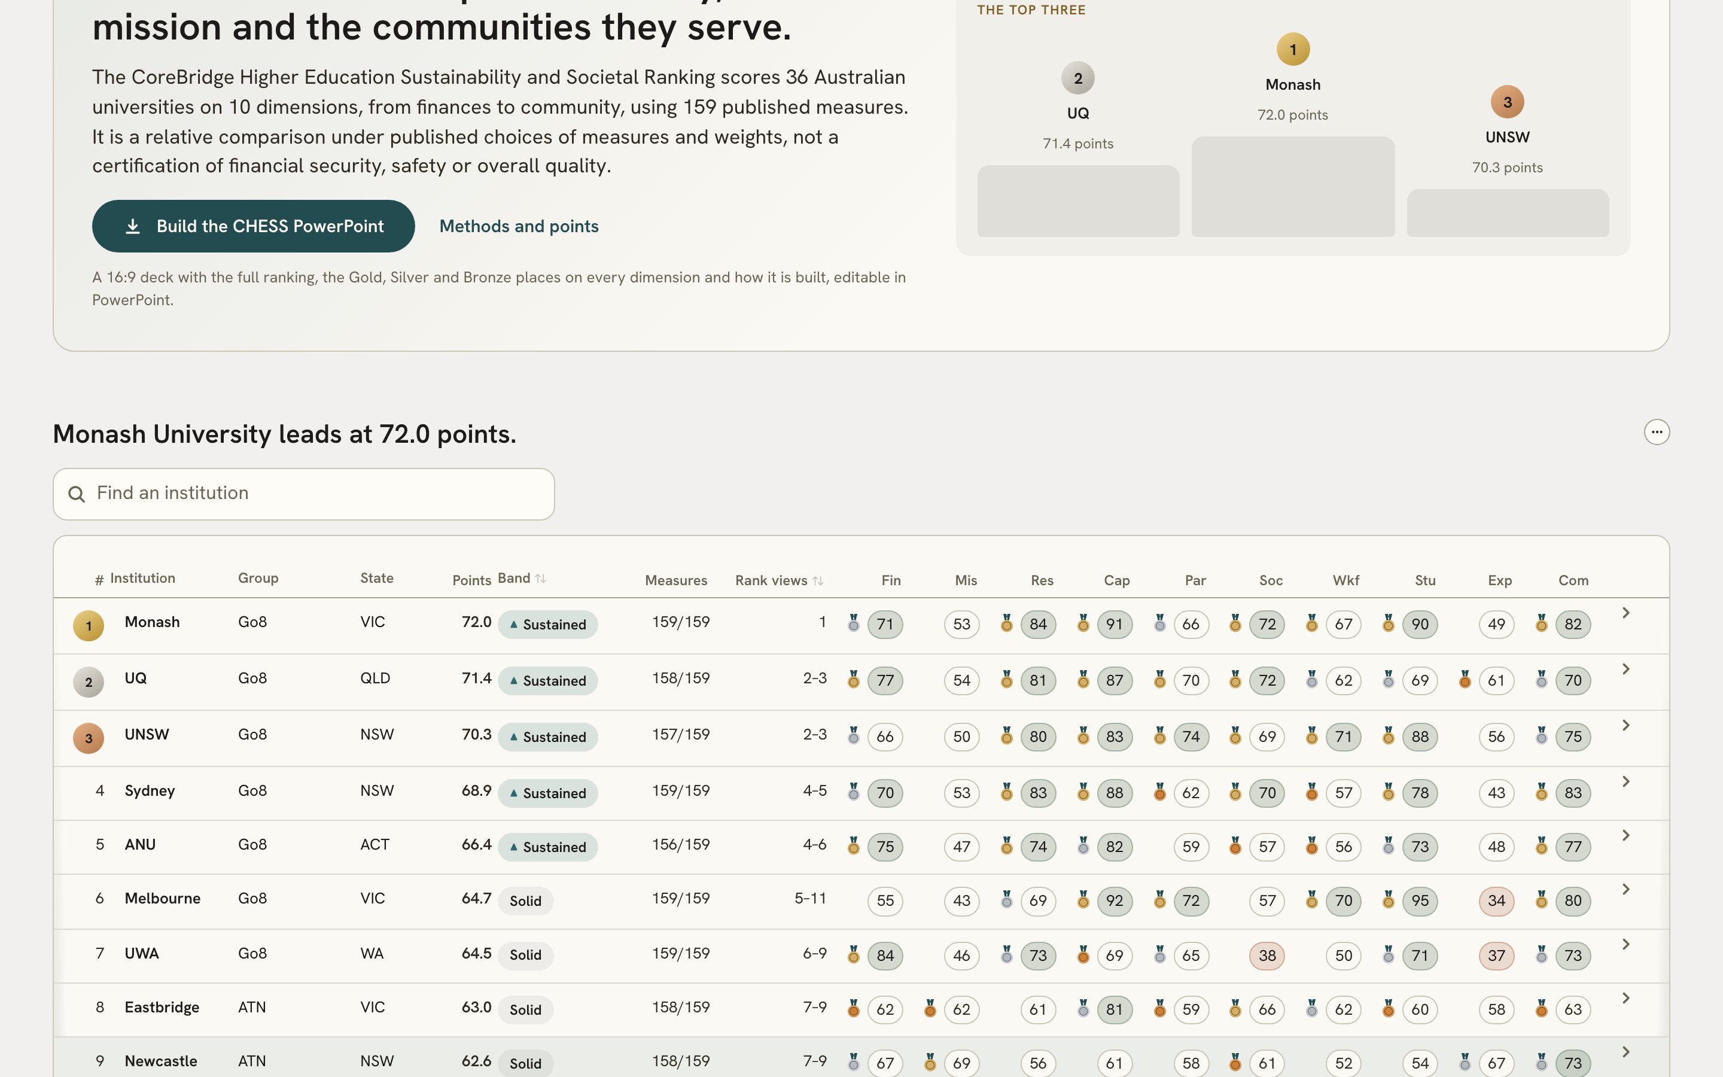The height and width of the screenshot is (1077, 1723).
Task: Click Monash's Fin silver medal icon
Action: (853, 623)
